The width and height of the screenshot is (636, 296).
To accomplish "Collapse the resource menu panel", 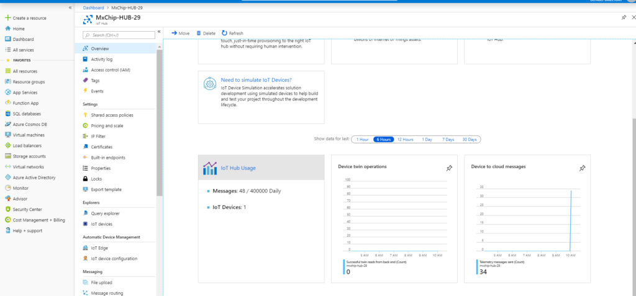I will pyautogui.click(x=159, y=31).
